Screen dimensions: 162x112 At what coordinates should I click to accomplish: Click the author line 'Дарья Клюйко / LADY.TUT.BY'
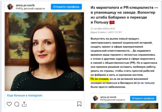pyautogui.click(x=106, y=32)
